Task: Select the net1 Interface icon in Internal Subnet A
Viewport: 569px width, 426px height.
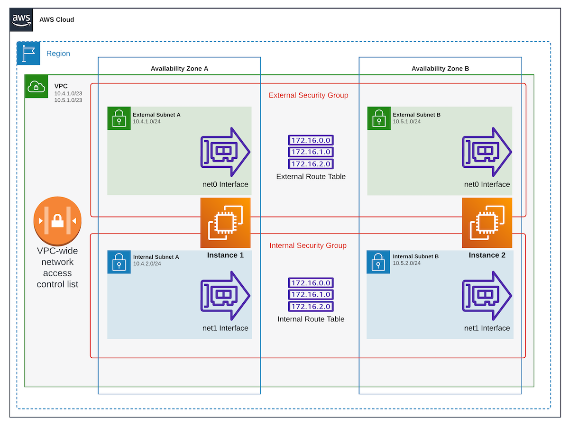Action: click(225, 295)
